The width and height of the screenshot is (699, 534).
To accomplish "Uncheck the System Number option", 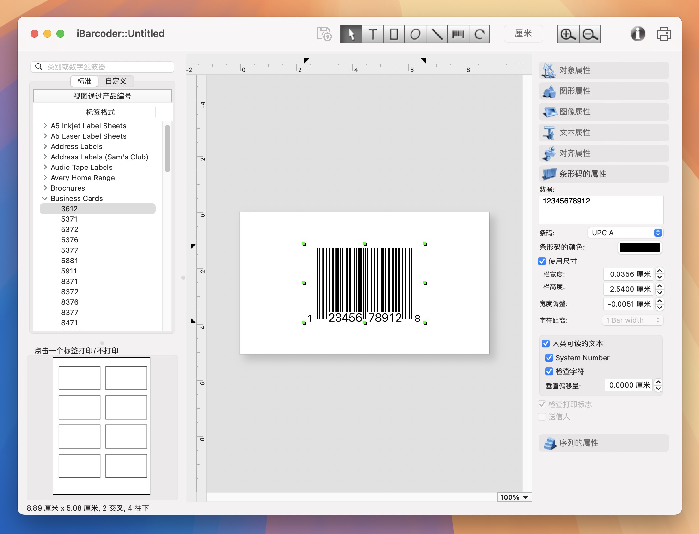I will click(549, 358).
